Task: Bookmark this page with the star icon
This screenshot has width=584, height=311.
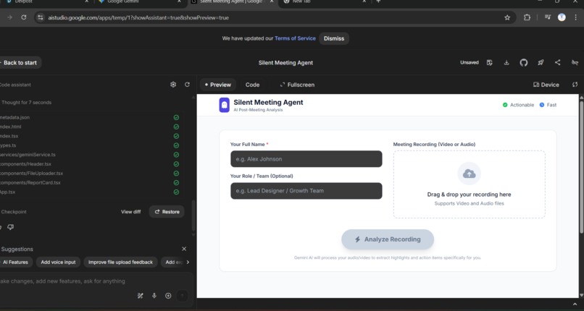Action: pyautogui.click(x=507, y=17)
